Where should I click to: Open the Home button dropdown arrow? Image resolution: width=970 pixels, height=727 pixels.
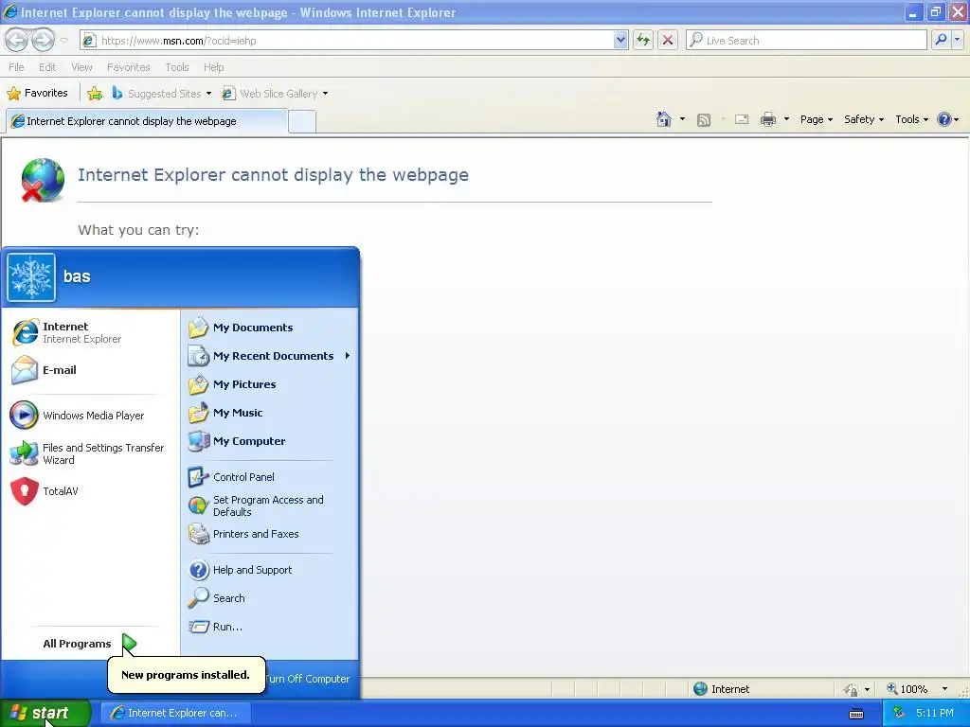tap(682, 119)
